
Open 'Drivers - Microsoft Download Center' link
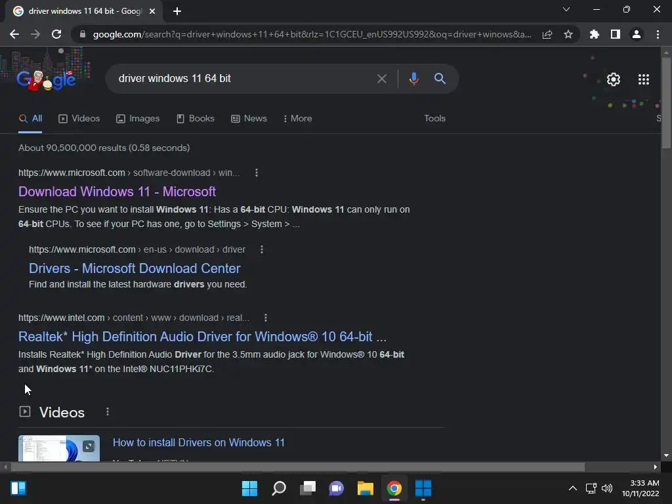click(135, 268)
